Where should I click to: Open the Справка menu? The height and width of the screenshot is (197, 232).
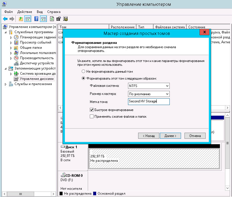54,12
